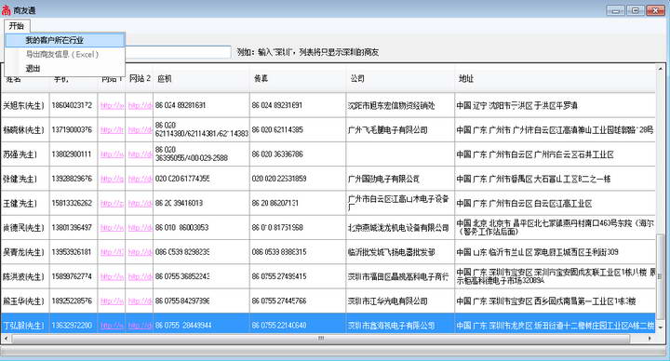Image resolution: width=670 pixels, height=361 pixels.
Task: Sort by 地址 column header
Action: 555,78
